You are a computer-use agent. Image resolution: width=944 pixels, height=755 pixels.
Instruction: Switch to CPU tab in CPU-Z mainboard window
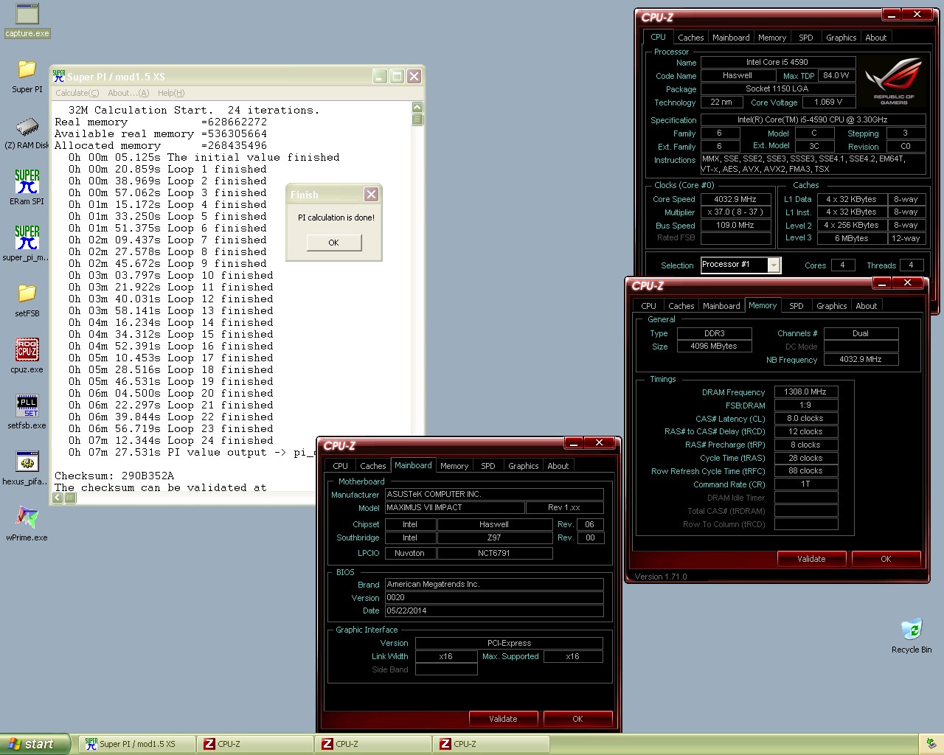pos(341,466)
